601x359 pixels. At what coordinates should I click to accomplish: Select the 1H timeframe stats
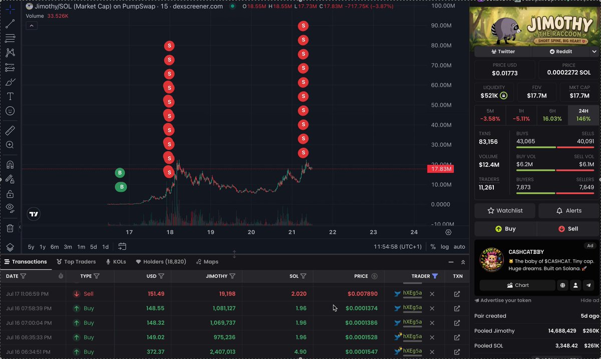[x=521, y=115]
